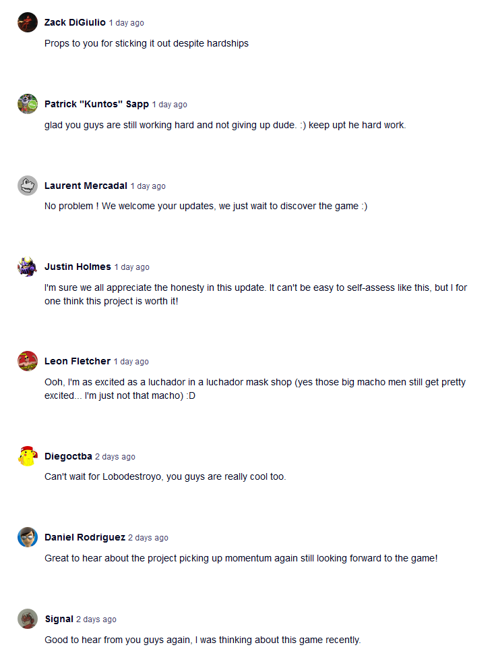Select Daniel Rodriguez's name link
The height and width of the screenshot is (664, 496).
click(84, 538)
